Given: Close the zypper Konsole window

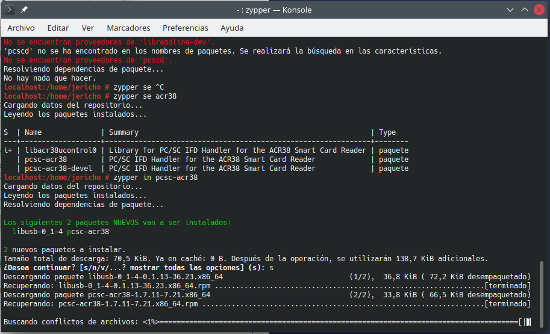Looking at the screenshot, I should [539, 10].
